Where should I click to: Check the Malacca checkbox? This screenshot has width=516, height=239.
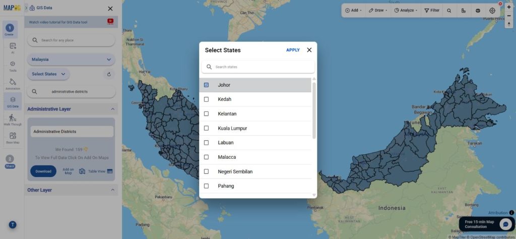(206, 157)
